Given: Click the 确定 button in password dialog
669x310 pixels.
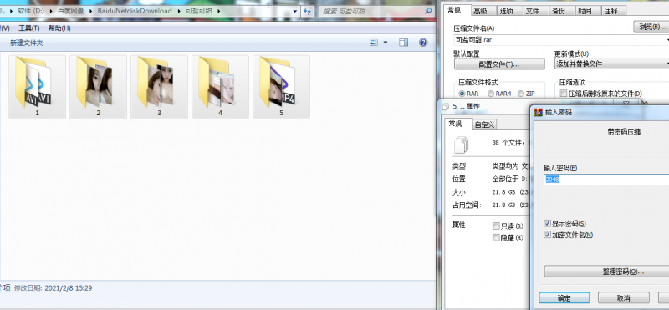Looking at the screenshot, I should (564, 297).
